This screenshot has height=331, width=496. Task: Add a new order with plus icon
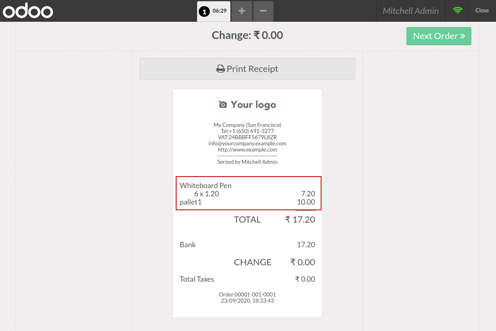tap(242, 11)
